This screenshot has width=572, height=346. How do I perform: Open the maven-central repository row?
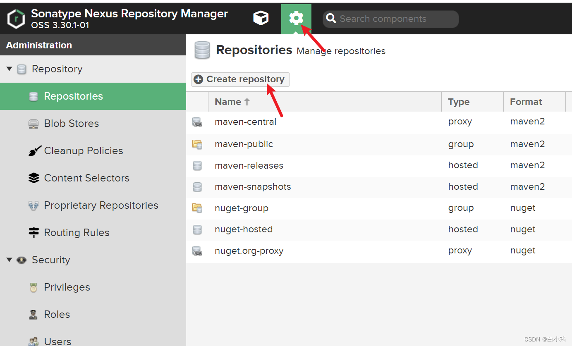coord(379,122)
